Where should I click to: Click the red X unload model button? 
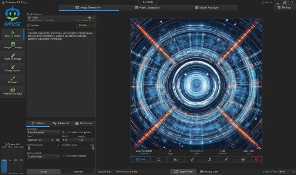pos(92,25)
